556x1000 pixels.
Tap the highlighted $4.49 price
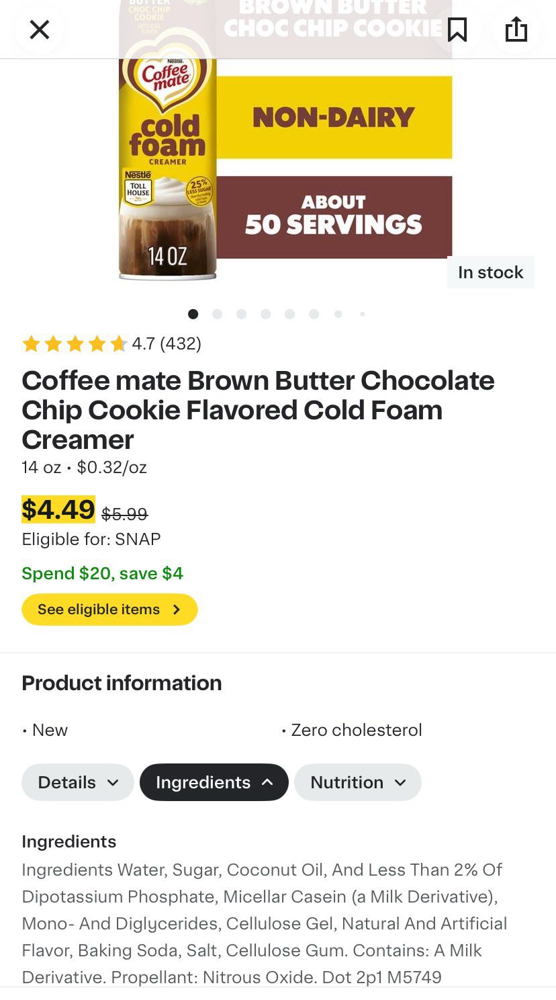(58, 509)
